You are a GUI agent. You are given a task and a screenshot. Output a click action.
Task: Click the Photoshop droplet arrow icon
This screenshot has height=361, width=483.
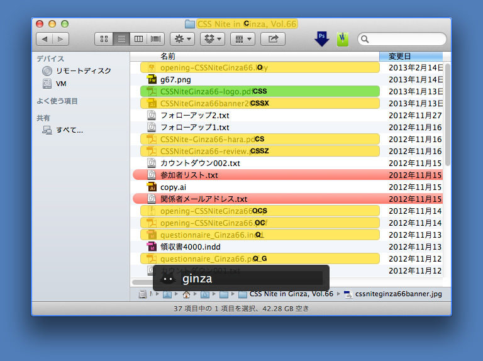tap(322, 39)
